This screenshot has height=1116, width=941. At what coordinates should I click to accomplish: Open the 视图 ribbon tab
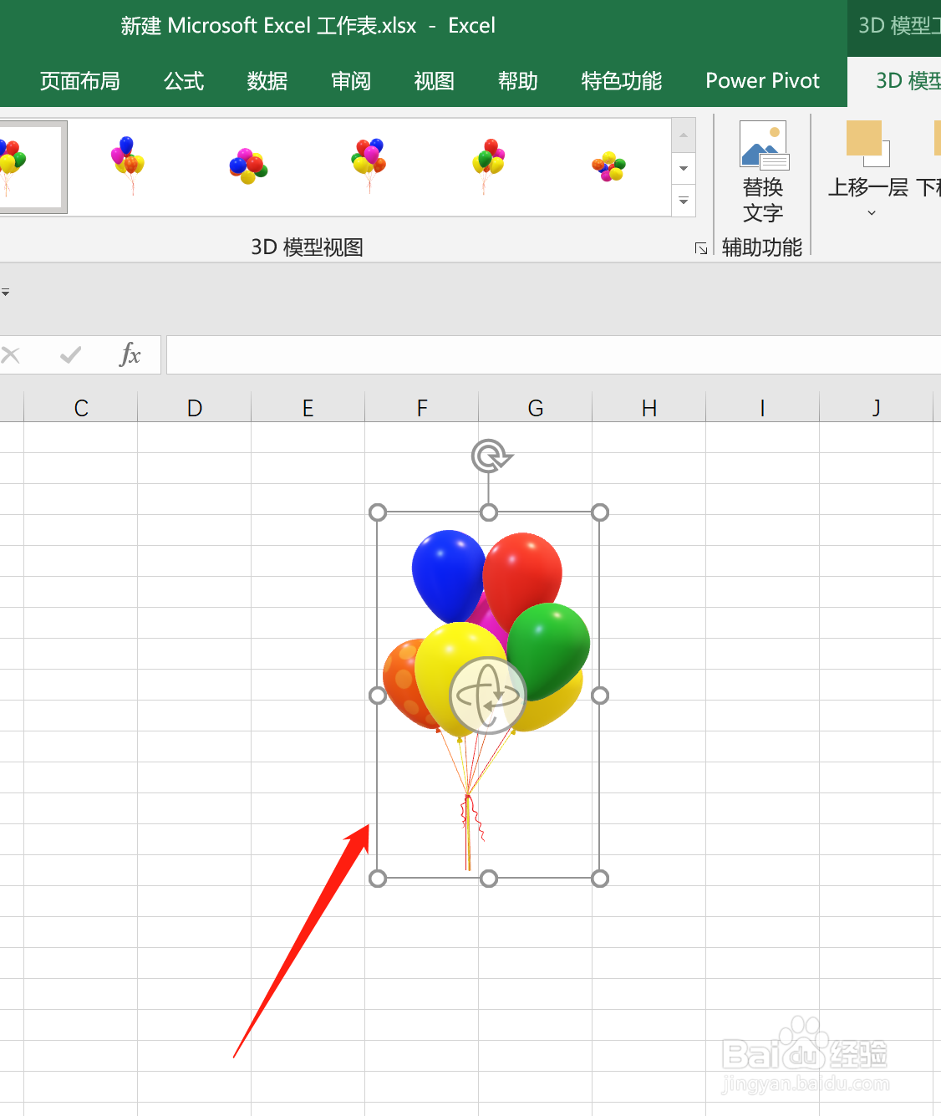tap(435, 81)
